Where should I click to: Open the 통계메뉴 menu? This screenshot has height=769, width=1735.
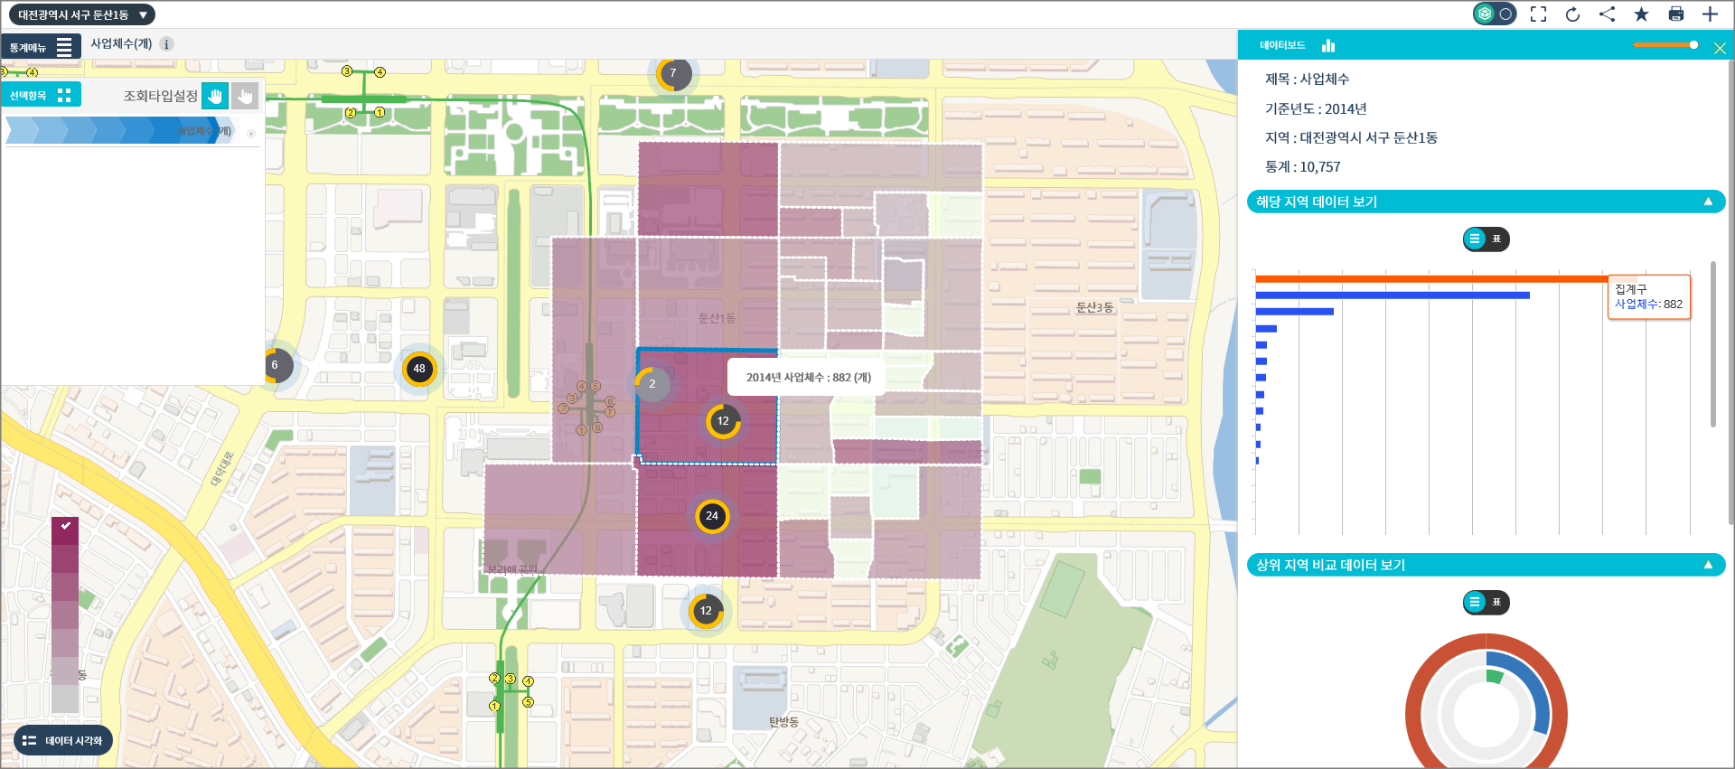(x=41, y=47)
